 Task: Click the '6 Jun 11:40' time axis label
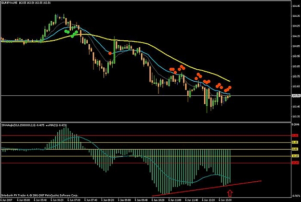[x=191, y=200]
